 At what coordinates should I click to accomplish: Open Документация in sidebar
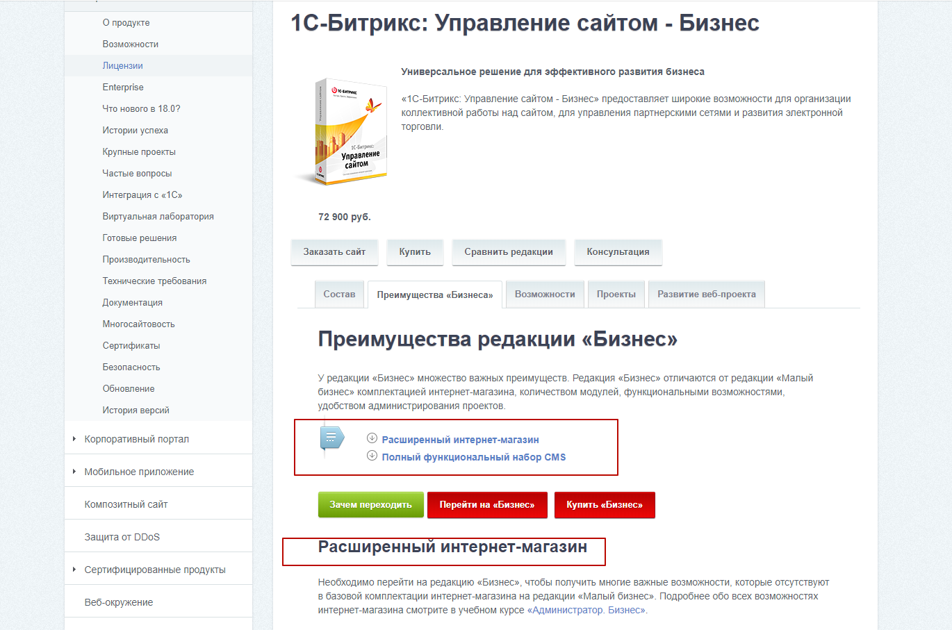(x=132, y=302)
